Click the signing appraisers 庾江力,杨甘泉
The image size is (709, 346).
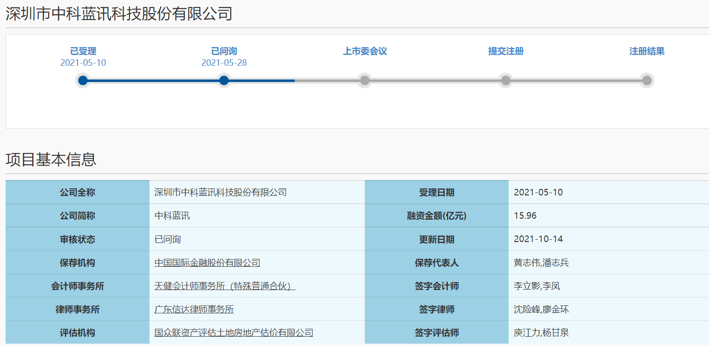(541, 332)
